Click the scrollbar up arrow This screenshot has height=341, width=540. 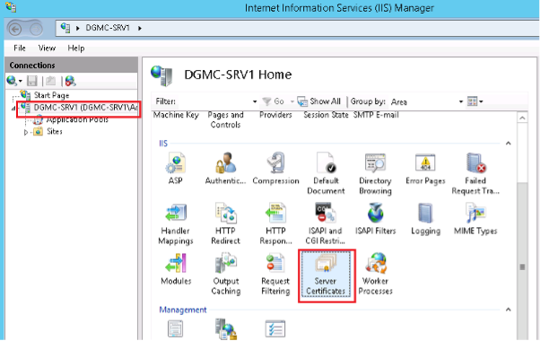tap(522, 118)
